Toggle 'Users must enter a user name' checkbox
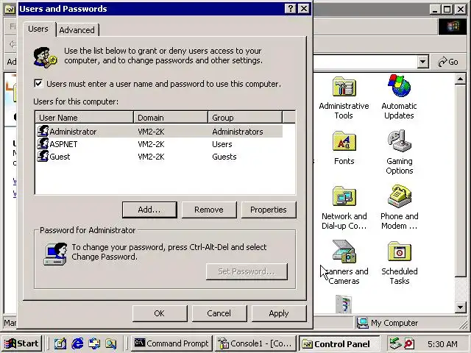The height and width of the screenshot is (353, 471). [x=38, y=83]
